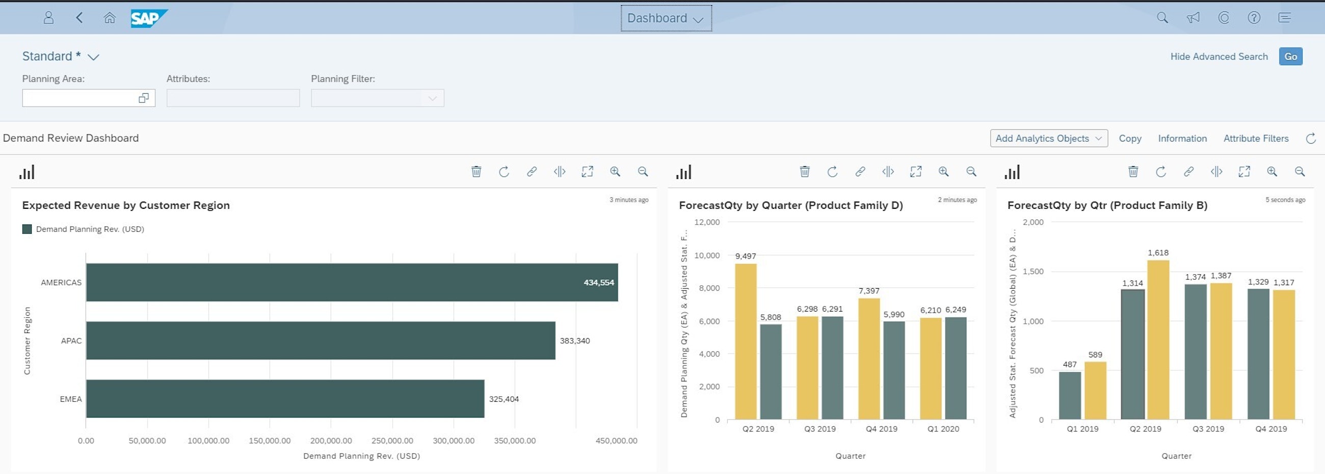Click Copy in dashboard toolbar
1325x474 pixels.
[x=1129, y=138]
